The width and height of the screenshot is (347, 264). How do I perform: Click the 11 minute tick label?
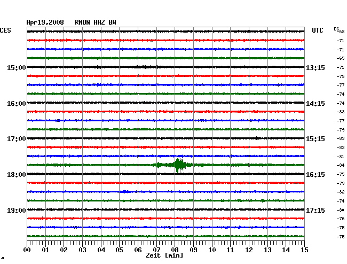click(x=231, y=250)
